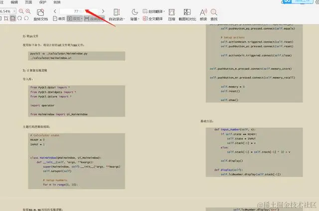Click code line "self.pushButton_m.pressed.connect(self.memory_store)"

pos(251,69)
